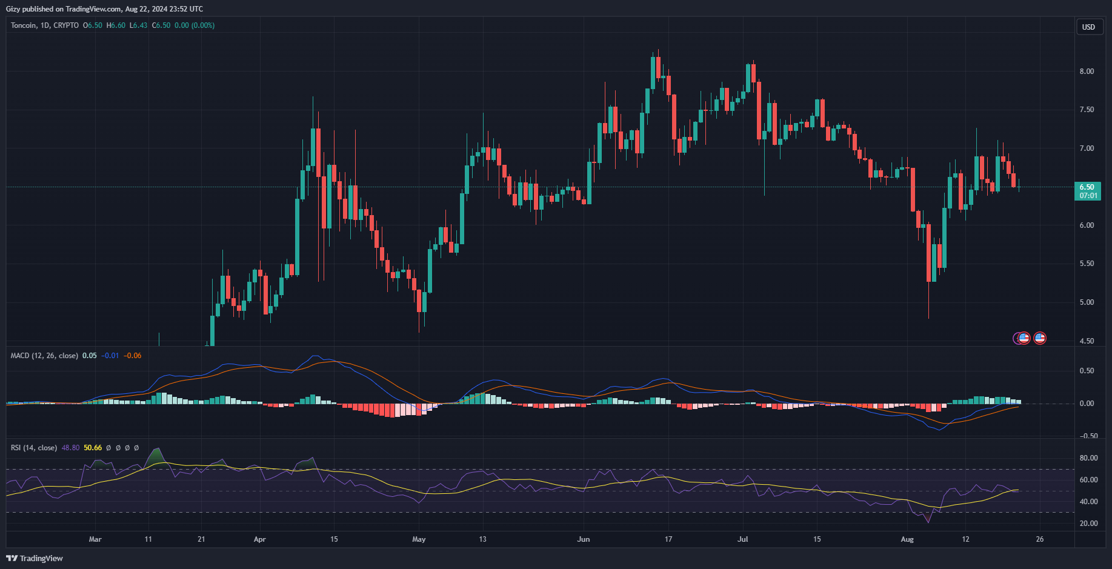The height and width of the screenshot is (569, 1112).
Task: Click the open value O6.50 in header
Action: 93,25
